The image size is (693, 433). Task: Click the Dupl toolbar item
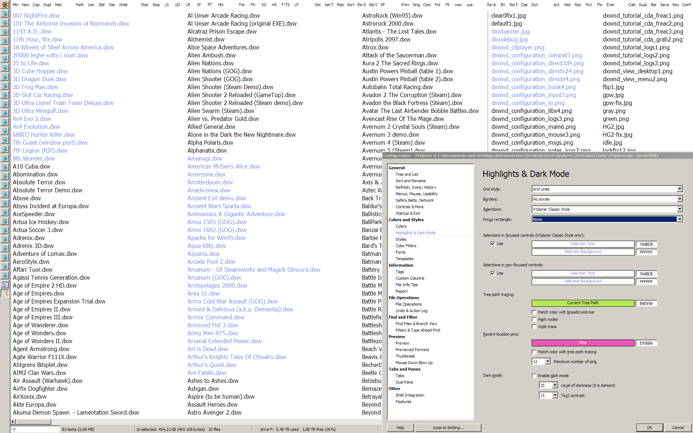[47, 5]
